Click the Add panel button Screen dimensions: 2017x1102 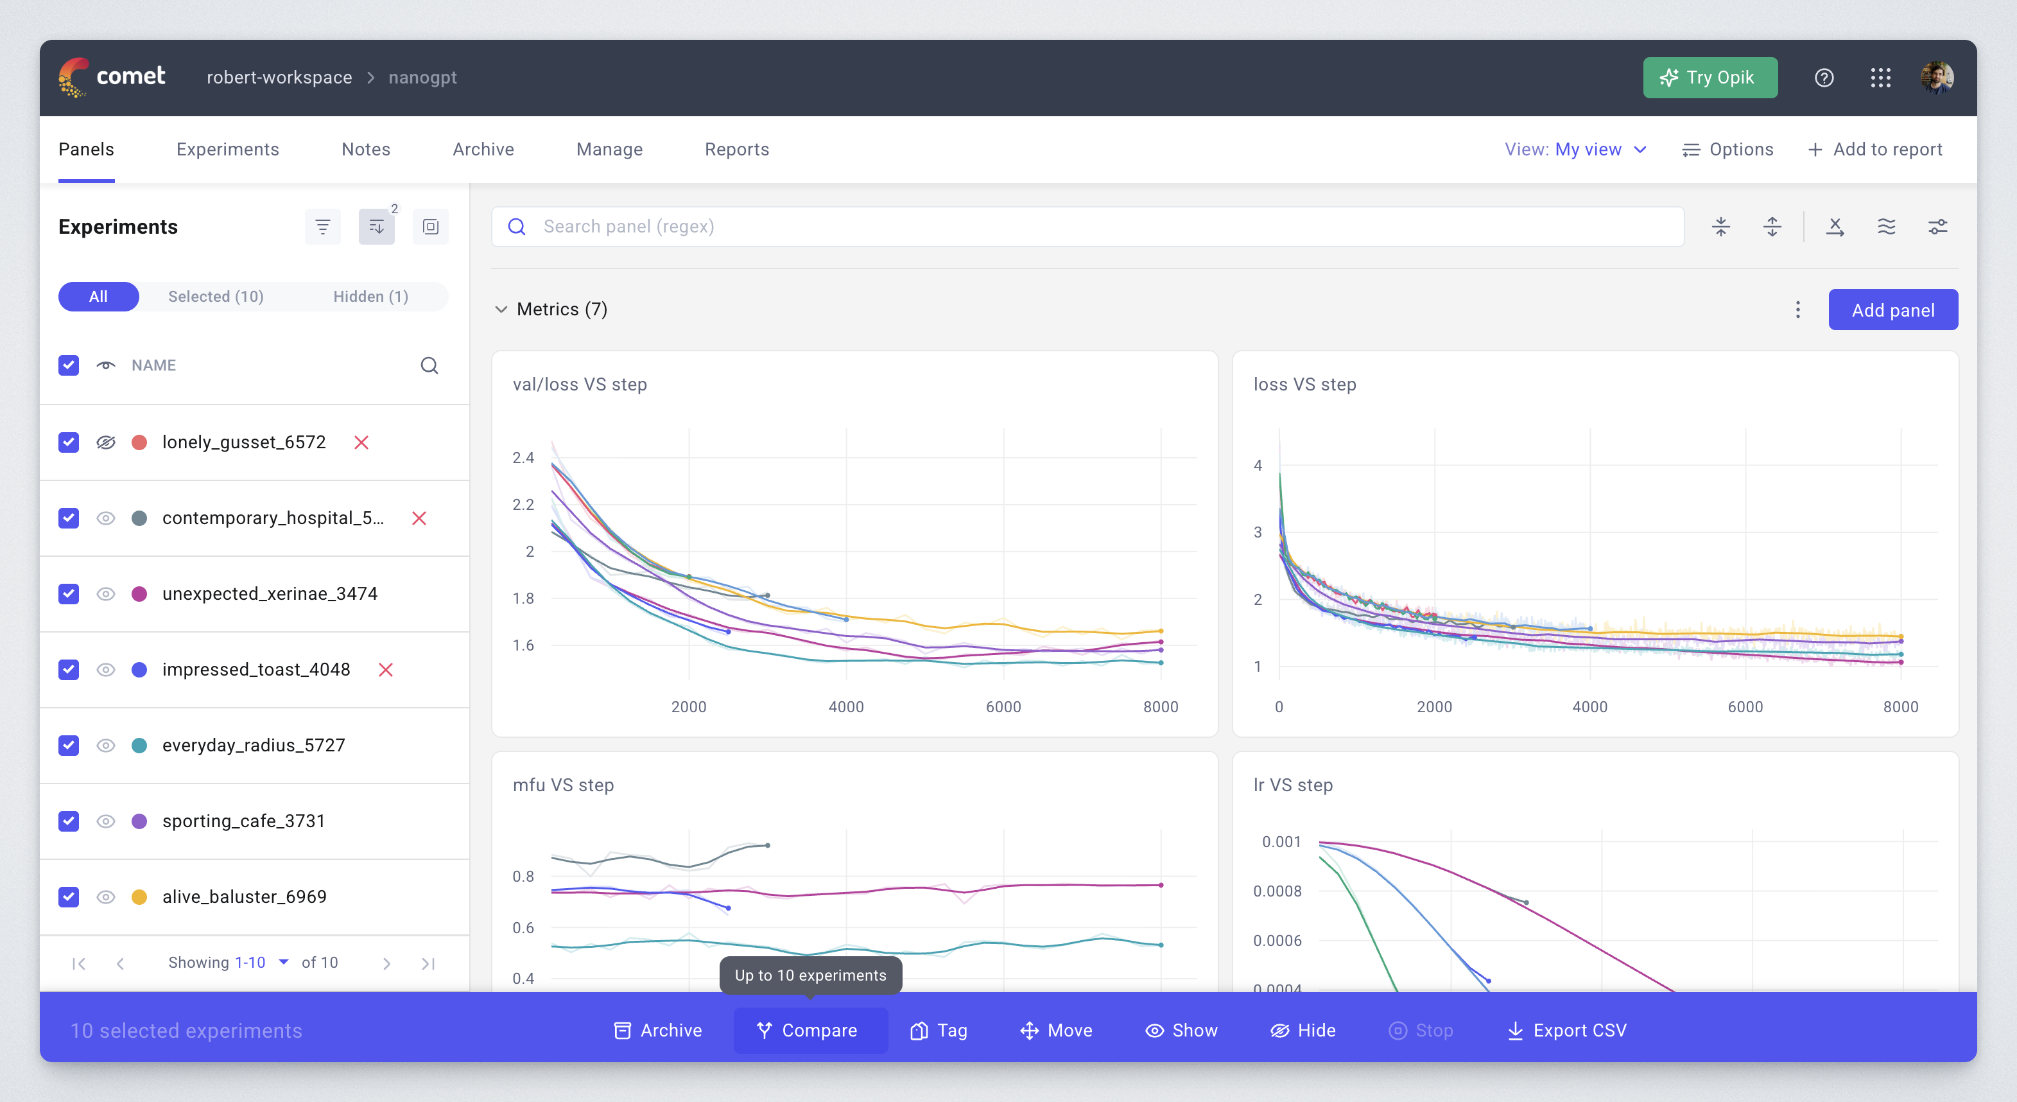(x=1892, y=310)
